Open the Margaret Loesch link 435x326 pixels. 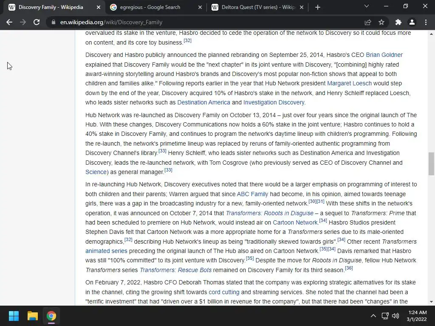pos(349,83)
